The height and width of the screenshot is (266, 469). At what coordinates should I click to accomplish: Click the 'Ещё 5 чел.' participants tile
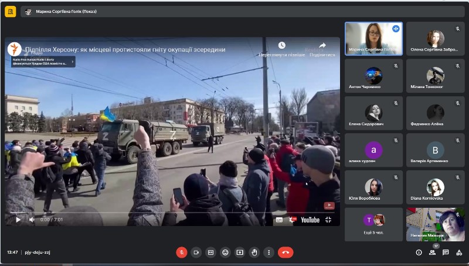(373, 224)
